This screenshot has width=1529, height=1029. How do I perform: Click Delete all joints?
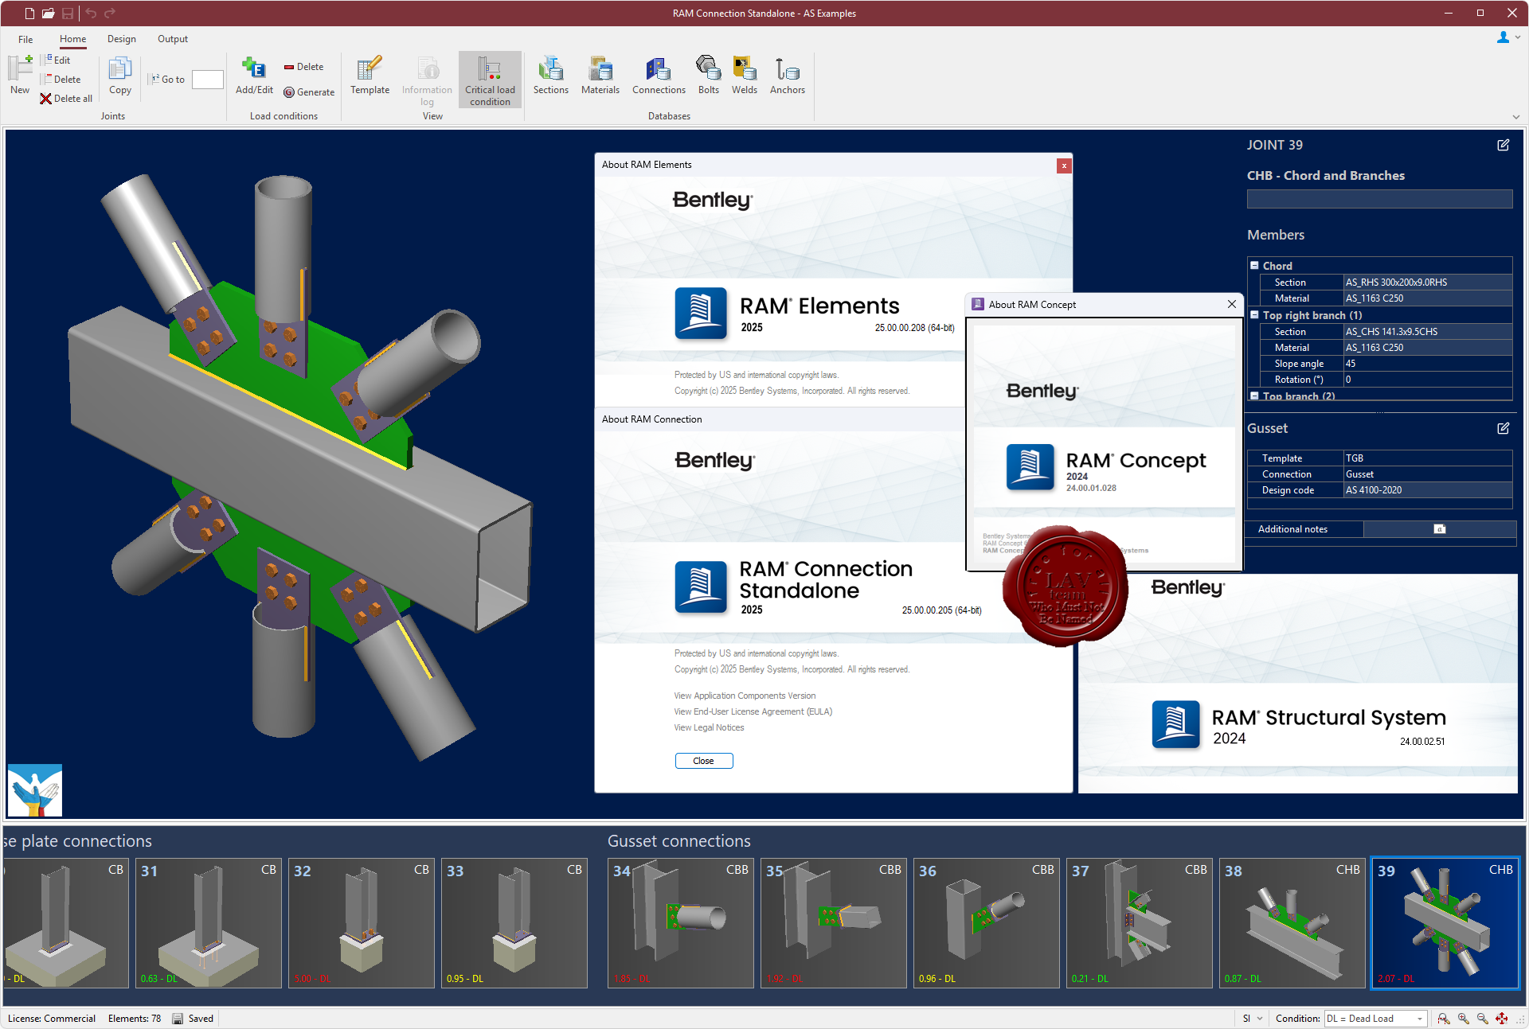66,99
